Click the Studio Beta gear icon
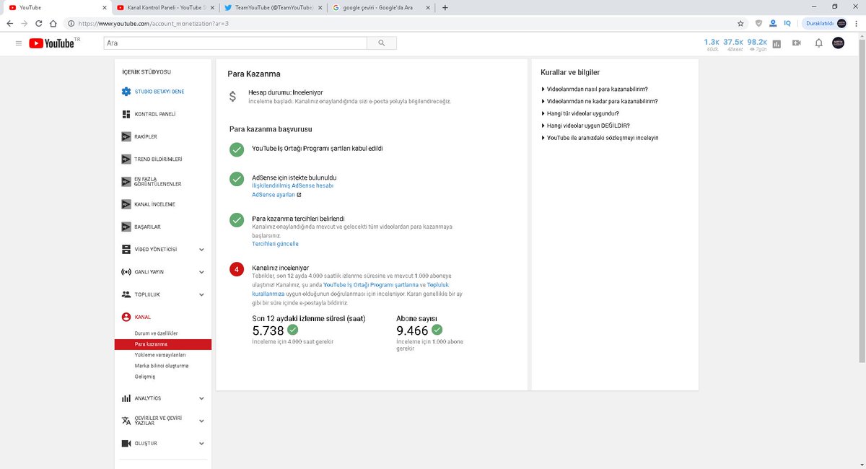The width and height of the screenshot is (866, 469). 126,92
